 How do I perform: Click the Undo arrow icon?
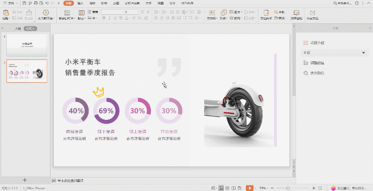pyautogui.click(x=47, y=3)
